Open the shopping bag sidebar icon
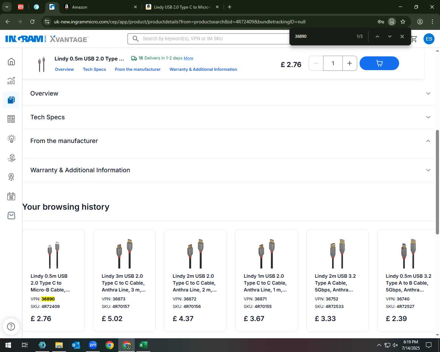440x352 pixels. pos(11,216)
